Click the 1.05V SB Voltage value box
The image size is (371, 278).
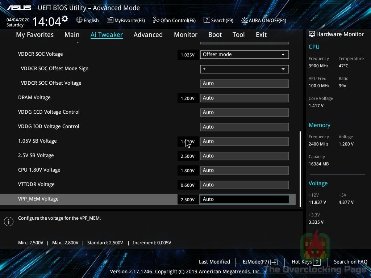tap(188, 141)
